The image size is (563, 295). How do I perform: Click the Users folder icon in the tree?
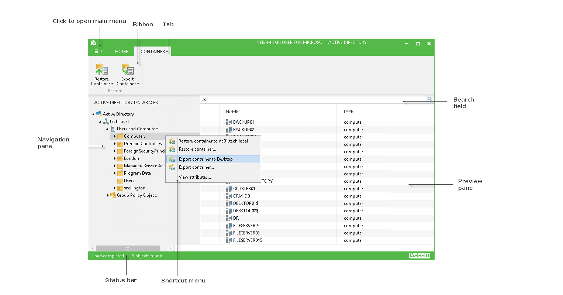(120, 181)
